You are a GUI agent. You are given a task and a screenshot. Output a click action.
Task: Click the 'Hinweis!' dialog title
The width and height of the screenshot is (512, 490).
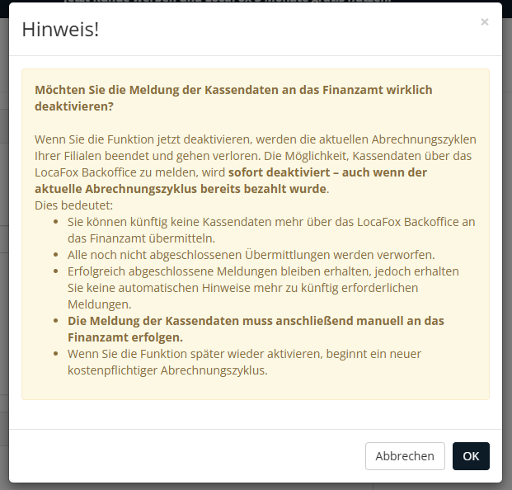pos(60,30)
